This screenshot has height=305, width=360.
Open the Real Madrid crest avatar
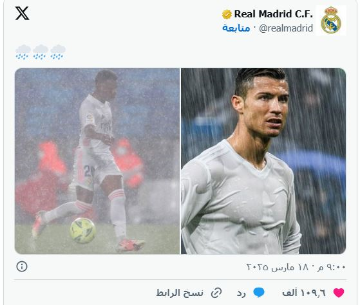(331, 20)
